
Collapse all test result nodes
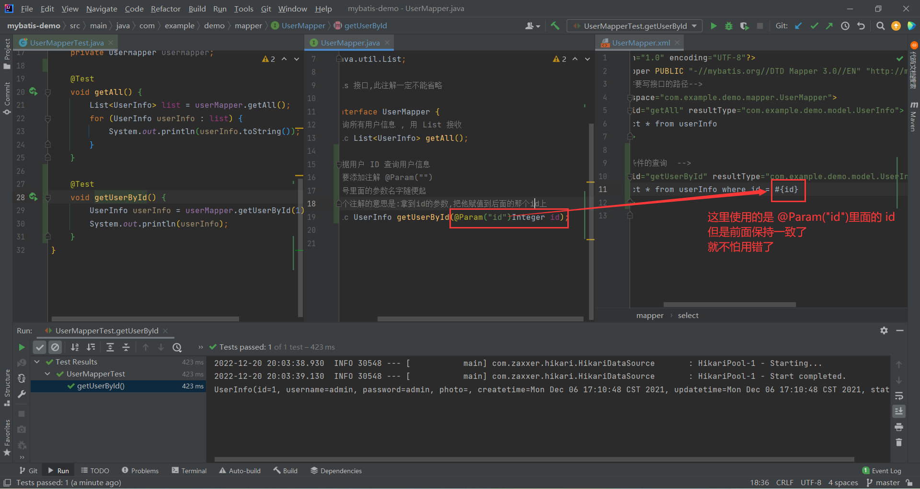pyautogui.click(x=126, y=347)
